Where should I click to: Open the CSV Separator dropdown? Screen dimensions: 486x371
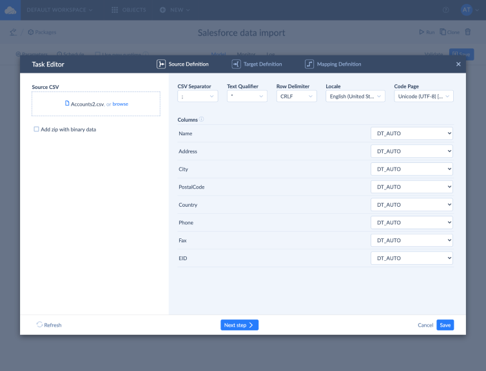[198, 97]
